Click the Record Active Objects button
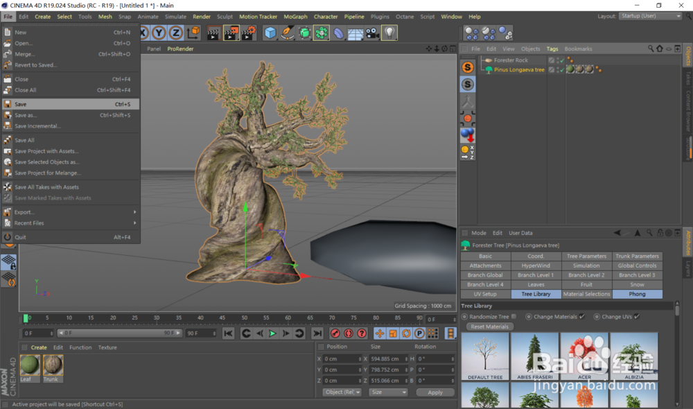 pyautogui.click(x=335, y=333)
